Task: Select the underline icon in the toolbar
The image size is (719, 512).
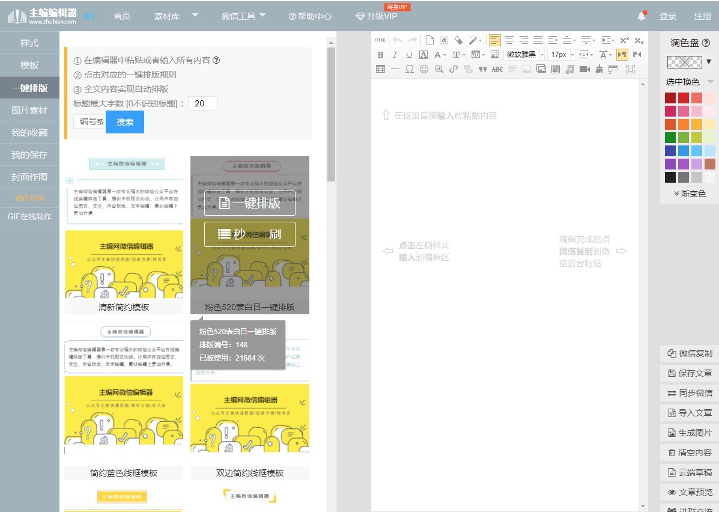Action: (408, 54)
